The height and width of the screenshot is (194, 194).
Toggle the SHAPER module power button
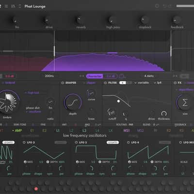(x=63, y=83)
